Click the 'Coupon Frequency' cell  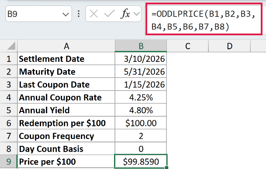(x=66, y=136)
